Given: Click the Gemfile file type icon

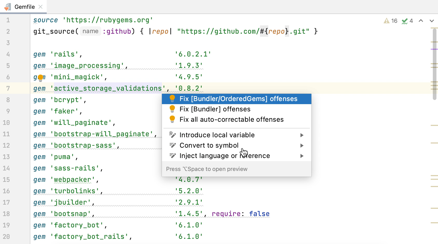Looking at the screenshot, I should click(8, 7).
